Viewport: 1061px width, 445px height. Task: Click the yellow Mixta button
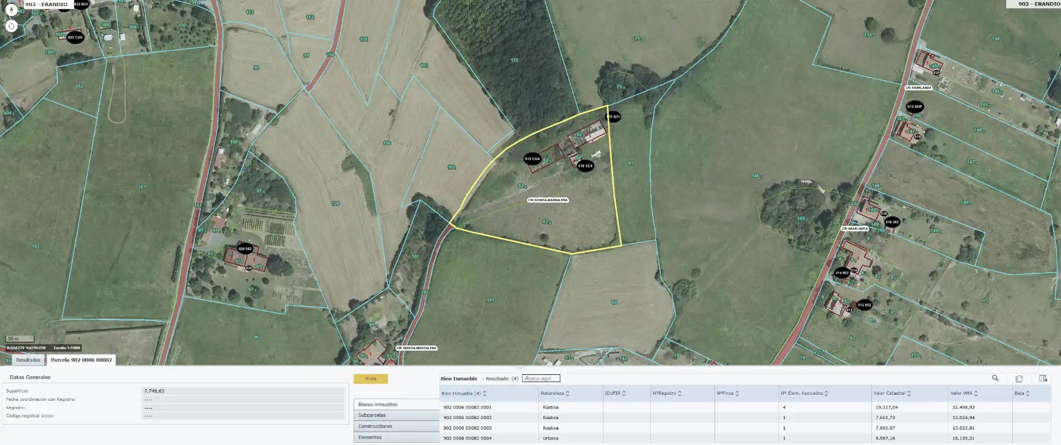click(371, 379)
